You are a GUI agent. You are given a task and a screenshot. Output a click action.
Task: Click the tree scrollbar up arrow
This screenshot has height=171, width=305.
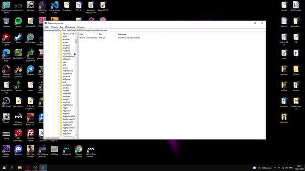point(76,34)
